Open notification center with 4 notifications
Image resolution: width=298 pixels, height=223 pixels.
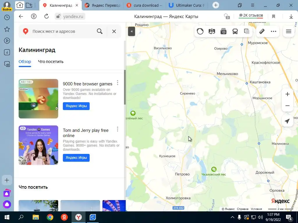click(289, 217)
